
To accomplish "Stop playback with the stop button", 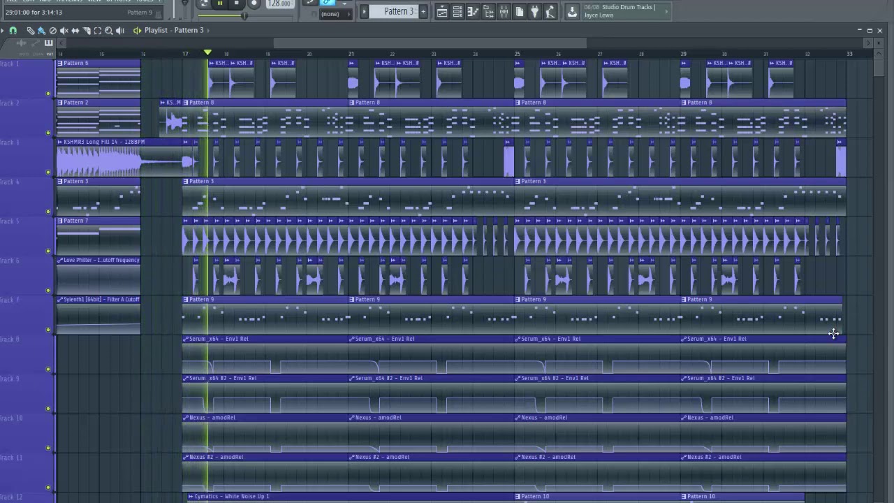I will [x=236, y=3].
